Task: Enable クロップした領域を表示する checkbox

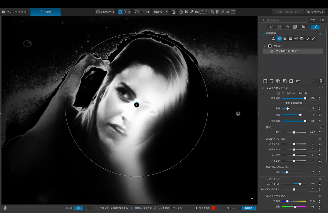Action: (98, 208)
